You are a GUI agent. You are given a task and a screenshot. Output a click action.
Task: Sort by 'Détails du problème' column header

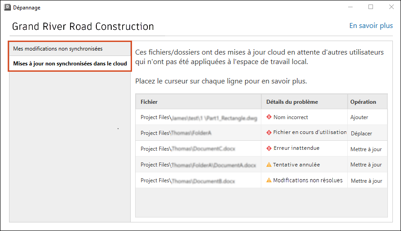pos(304,102)
